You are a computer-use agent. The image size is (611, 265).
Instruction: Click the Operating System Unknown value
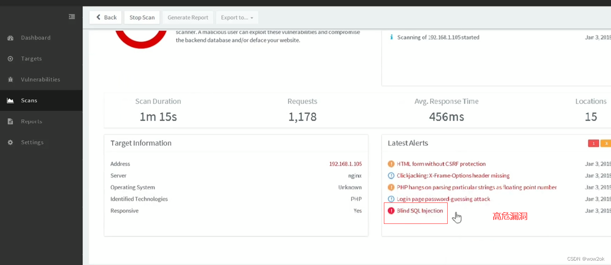pos(350,187)
